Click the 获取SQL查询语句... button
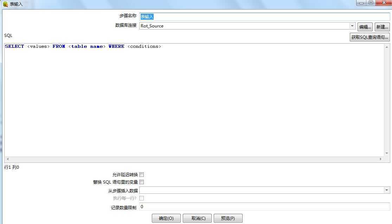 click(369, 37)
